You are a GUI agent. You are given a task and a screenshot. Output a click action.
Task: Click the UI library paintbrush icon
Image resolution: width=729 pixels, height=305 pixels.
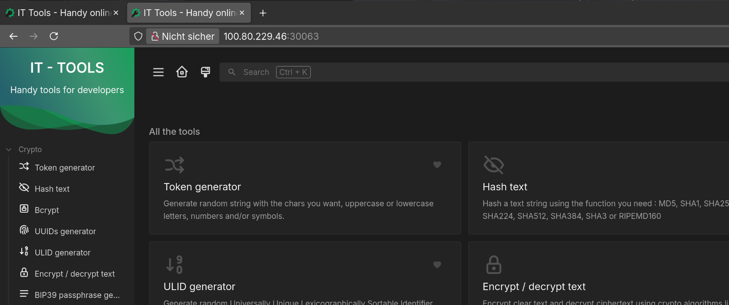205,72
